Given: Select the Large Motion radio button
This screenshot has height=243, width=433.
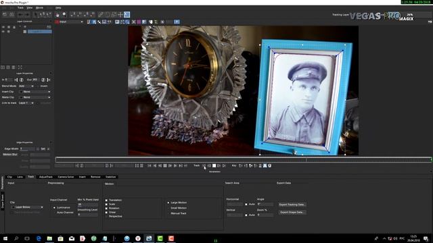Looking at the screenshot, I should (x=168, y=202).
